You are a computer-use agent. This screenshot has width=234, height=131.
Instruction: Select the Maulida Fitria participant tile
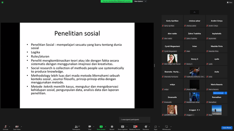click(216, 46)
